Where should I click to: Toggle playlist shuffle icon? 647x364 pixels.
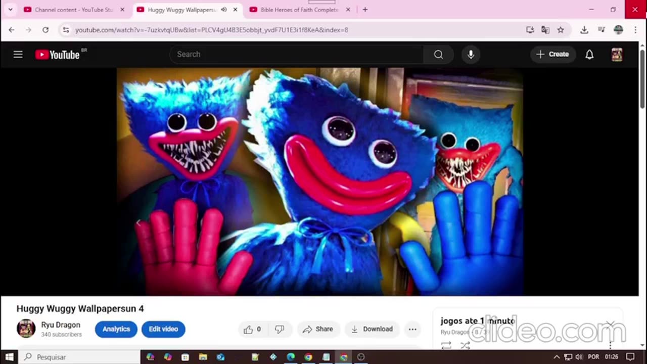click(465, 345)
